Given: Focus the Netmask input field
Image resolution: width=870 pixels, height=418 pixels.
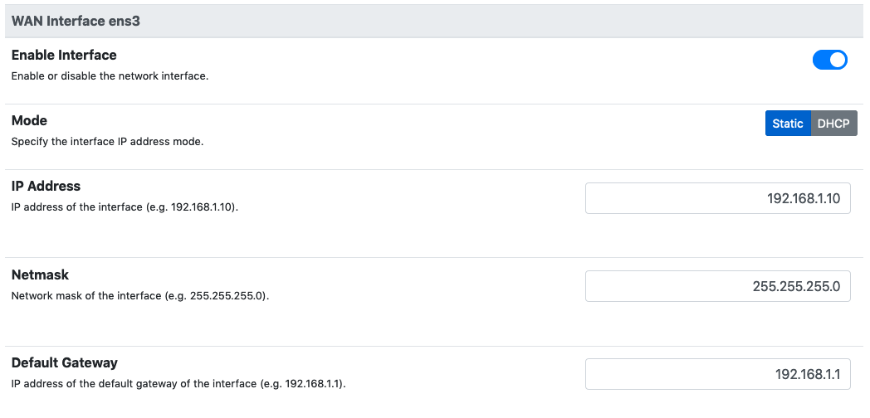Looking at the screenshot, I should (717, 286).
